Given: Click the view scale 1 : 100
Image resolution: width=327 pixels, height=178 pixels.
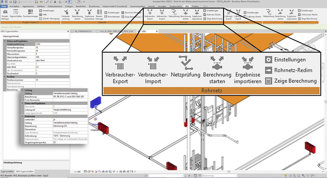Looking at the screenshot, I should (x=78, y=172).
